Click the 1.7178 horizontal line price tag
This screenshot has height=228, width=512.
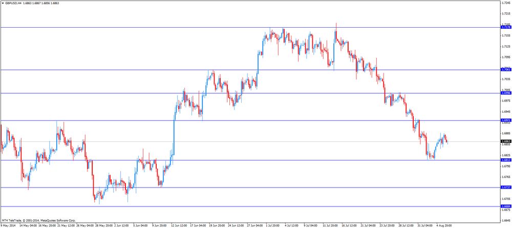point(505,28)
